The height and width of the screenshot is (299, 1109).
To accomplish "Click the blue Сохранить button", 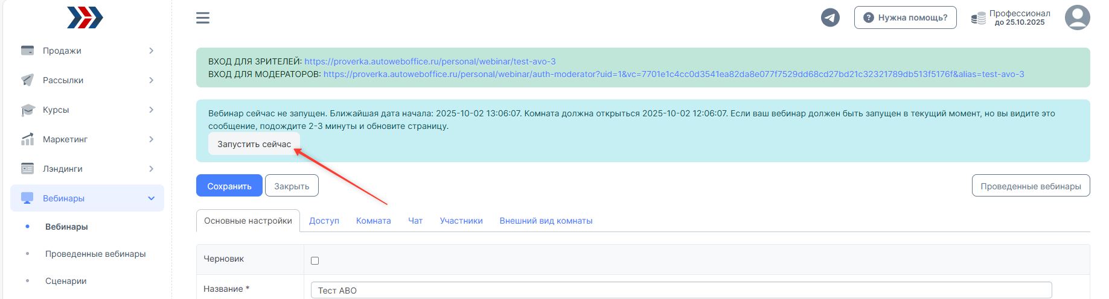I will pos(229,186).
